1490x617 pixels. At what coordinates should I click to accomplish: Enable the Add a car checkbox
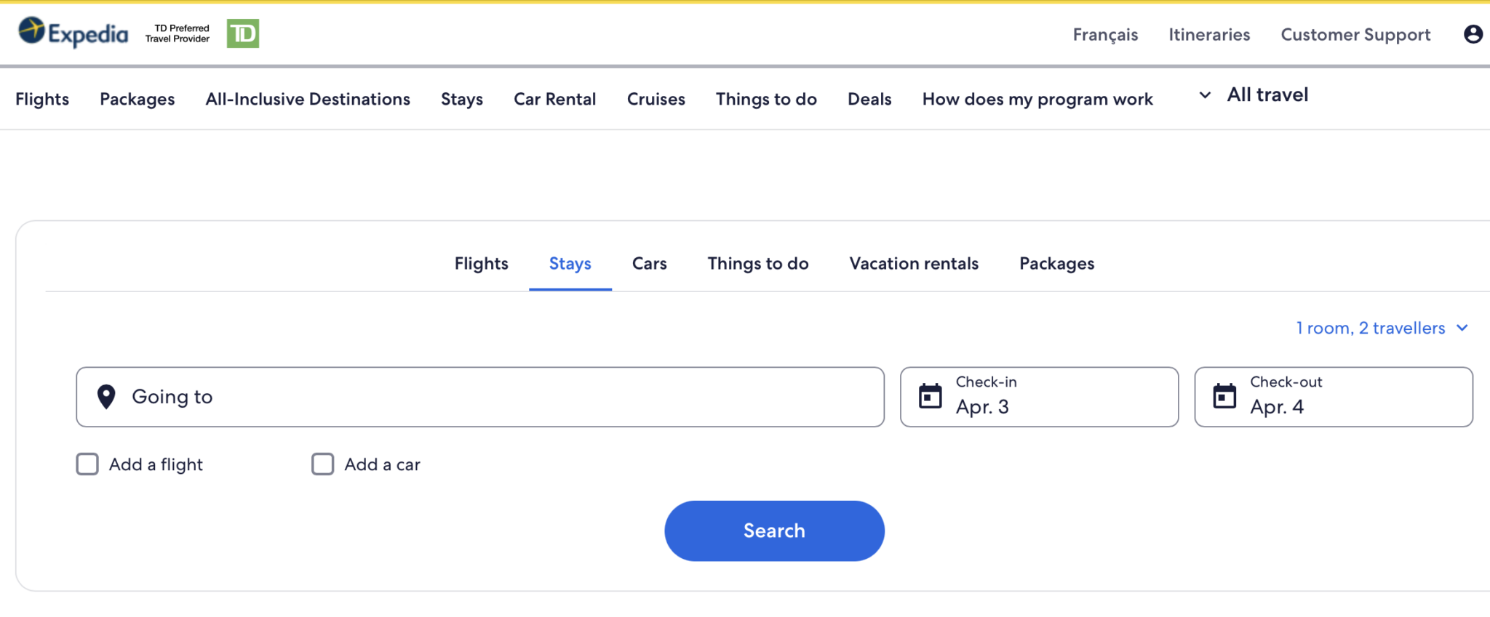(x=322, y=464)
